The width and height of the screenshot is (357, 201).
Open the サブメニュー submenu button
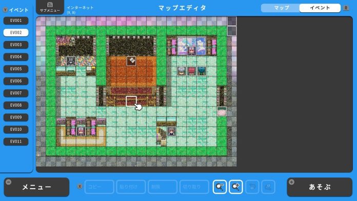(x=50, y=7)
